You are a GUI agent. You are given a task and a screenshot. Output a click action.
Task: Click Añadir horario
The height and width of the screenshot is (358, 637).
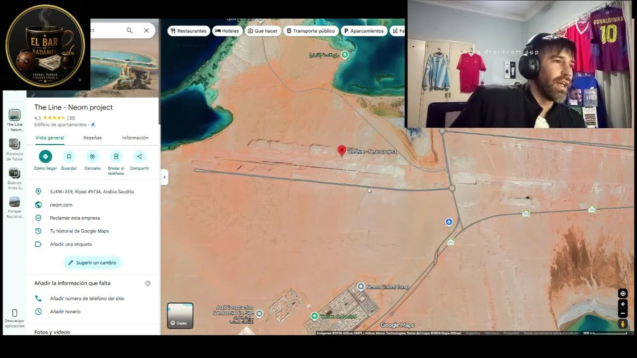pyautogui.click(x=65, y=312)
